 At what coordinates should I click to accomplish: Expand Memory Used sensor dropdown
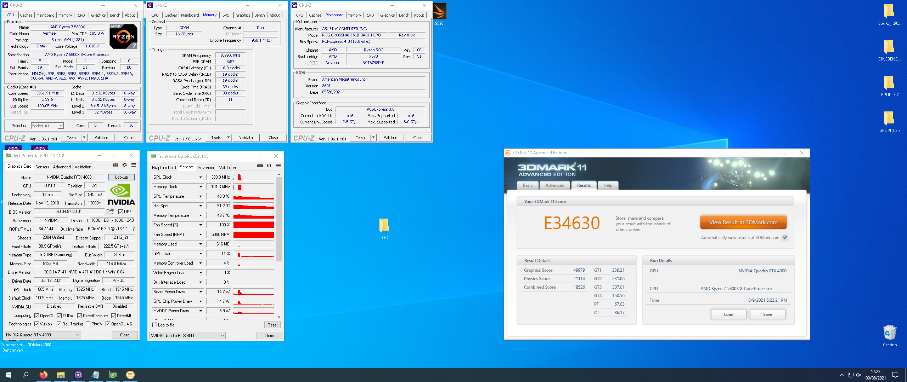(x=201, y=244)
